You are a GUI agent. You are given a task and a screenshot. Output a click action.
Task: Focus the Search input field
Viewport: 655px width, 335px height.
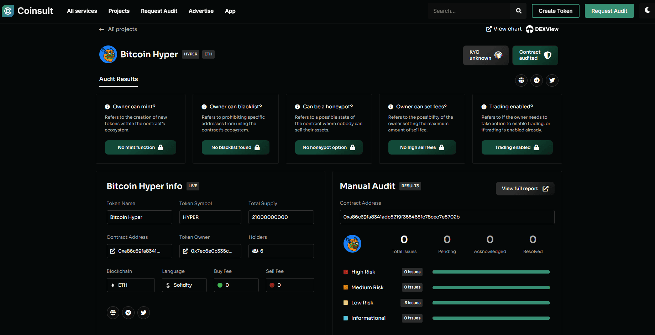coord(469,11)
